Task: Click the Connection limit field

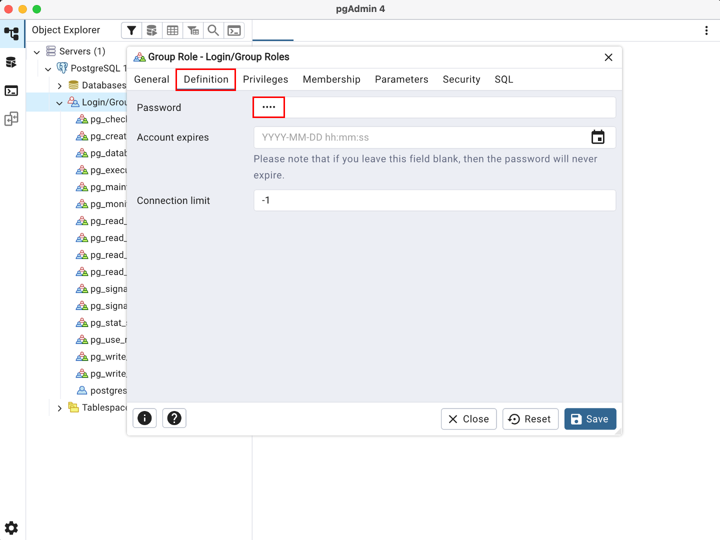Action: pos(434,200)
